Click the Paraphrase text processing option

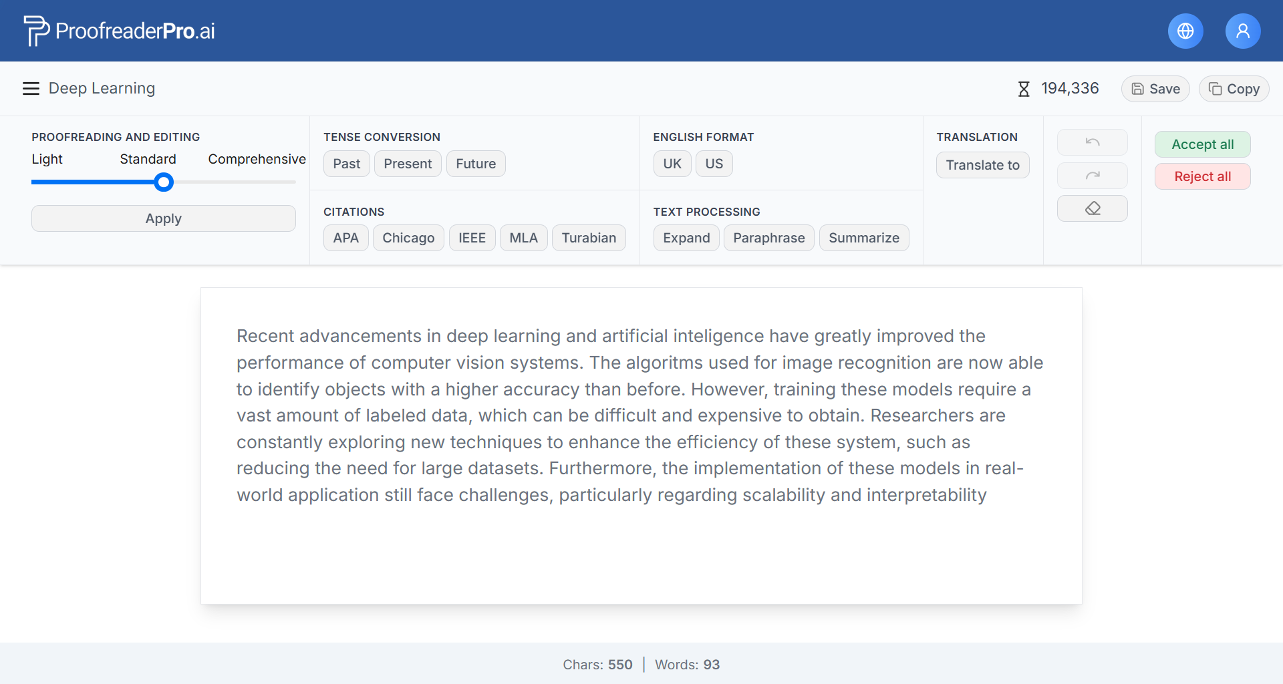768,238
